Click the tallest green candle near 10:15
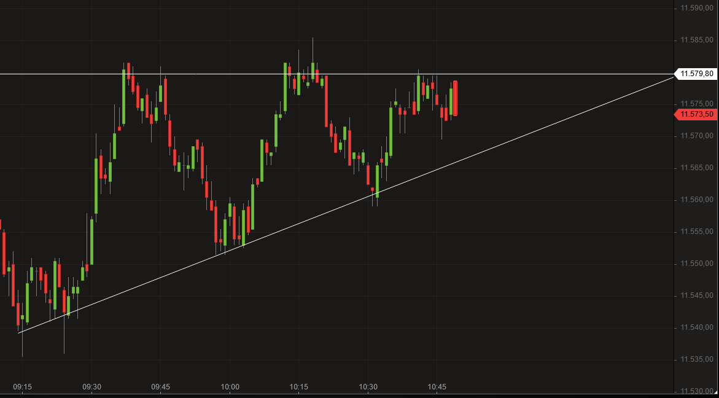The width and height of the screenshot is (719, 398). pos(286,86)
